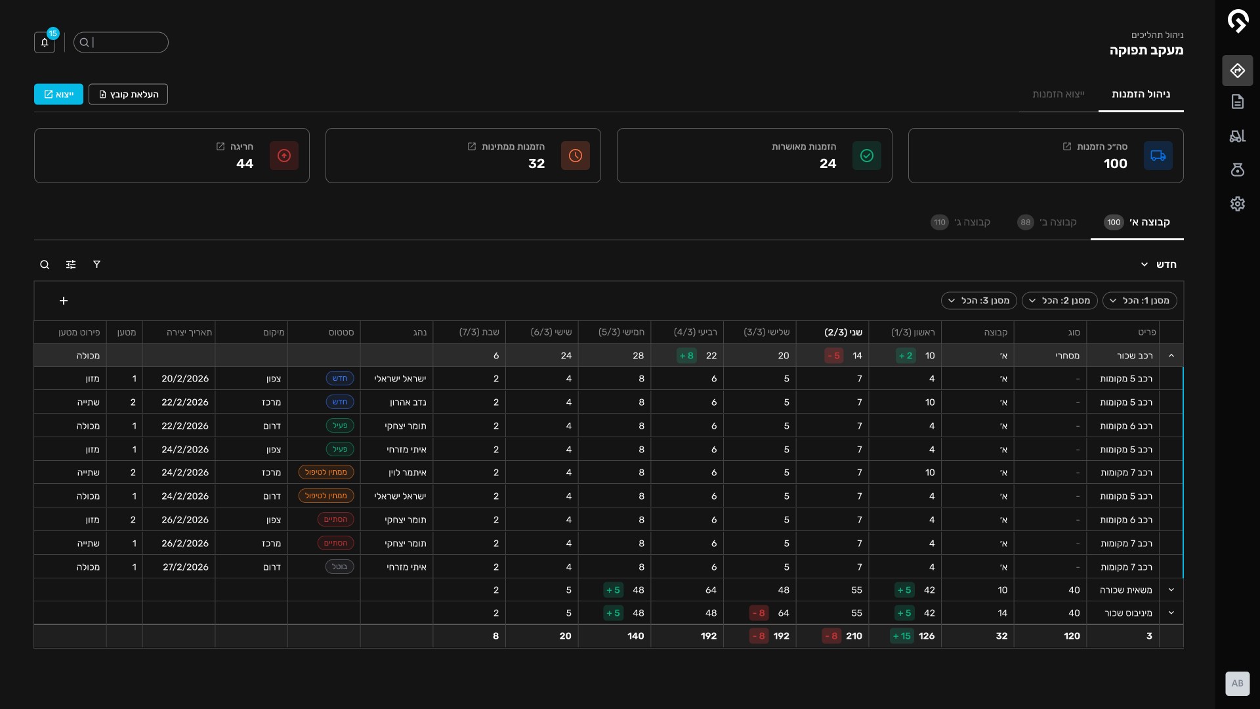Click the table search magnifier icon

click(45, 265)
